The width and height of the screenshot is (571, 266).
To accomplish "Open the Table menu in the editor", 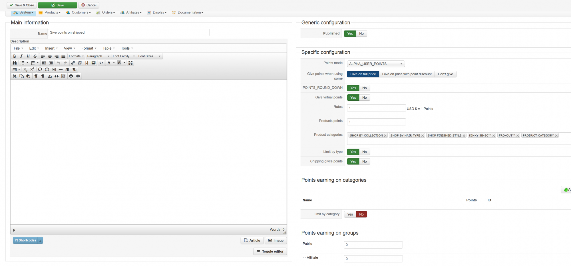I will pyautogui.click(x=108, y=48).
